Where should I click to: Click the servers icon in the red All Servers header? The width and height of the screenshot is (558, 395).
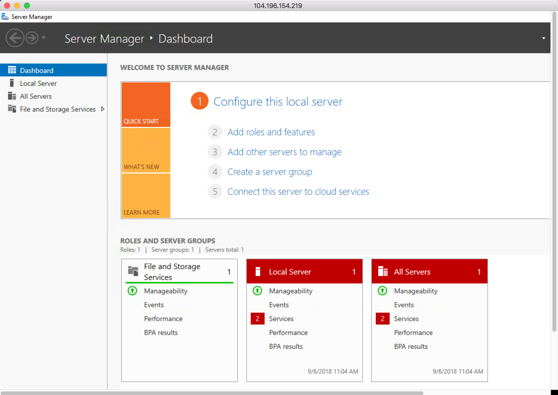click(382, 271)
